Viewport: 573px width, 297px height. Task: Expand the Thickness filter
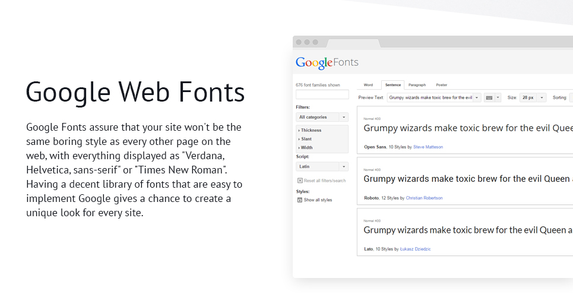tap(310, 130)
